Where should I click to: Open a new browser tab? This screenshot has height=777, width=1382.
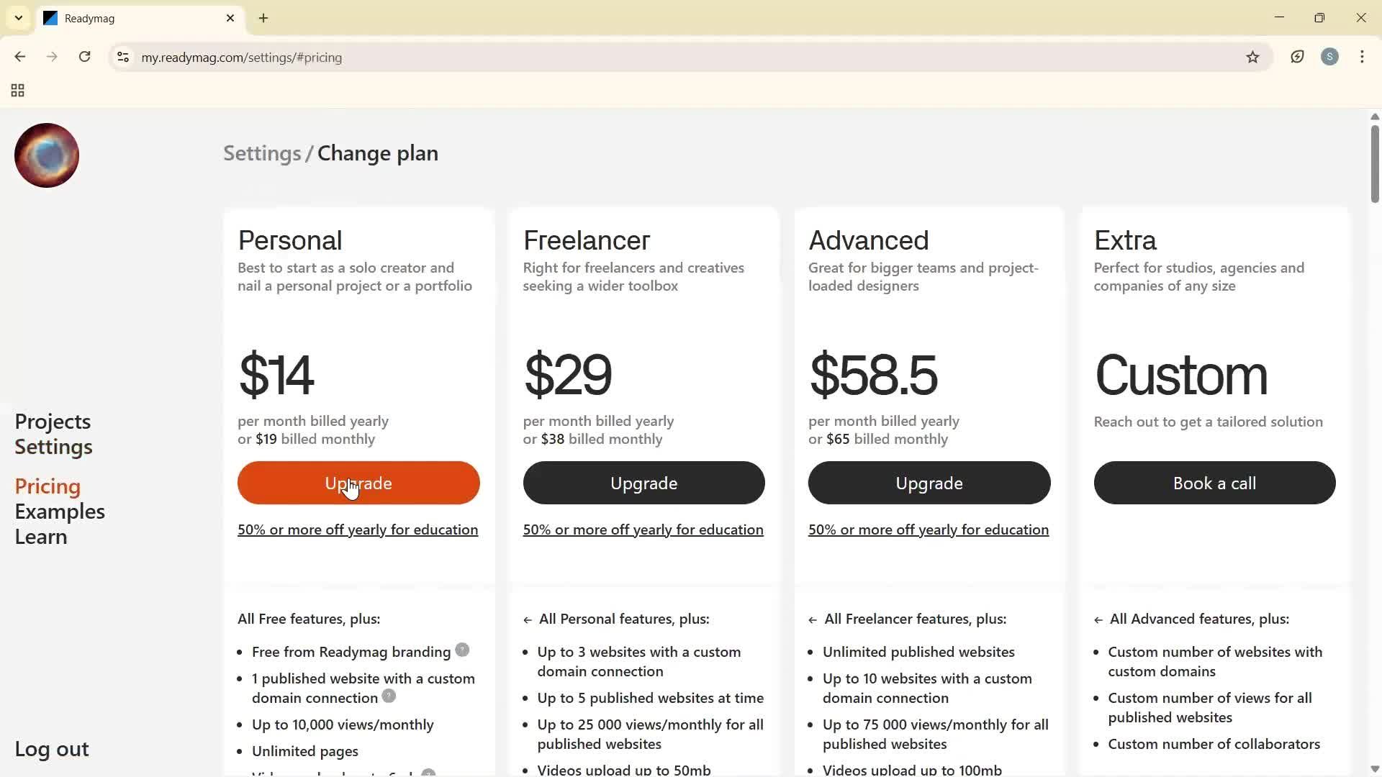coord(263,18)
